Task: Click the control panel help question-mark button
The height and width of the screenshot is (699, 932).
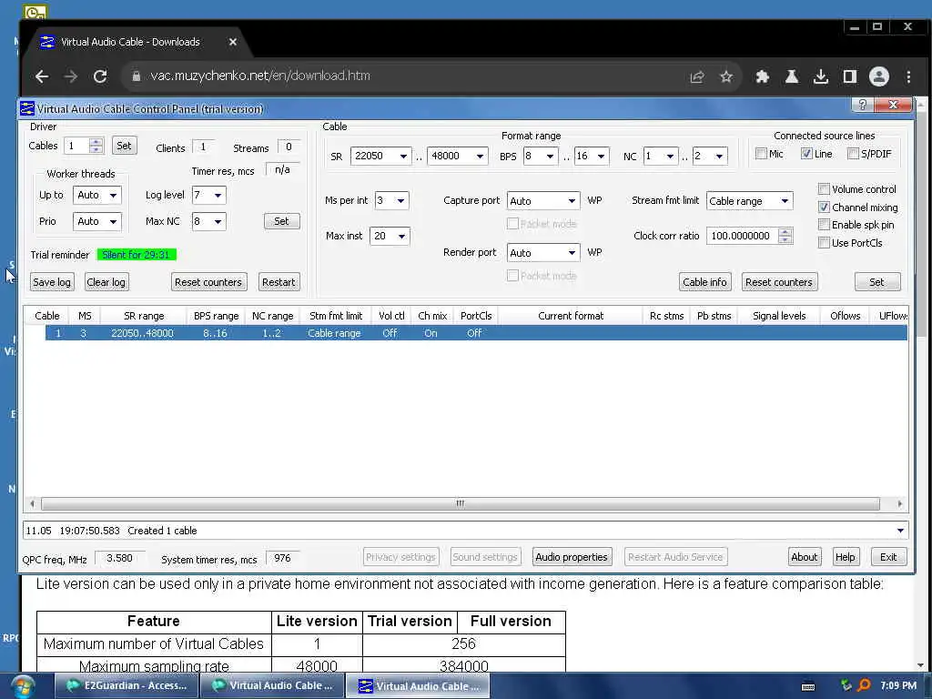Action: [863, 105]
